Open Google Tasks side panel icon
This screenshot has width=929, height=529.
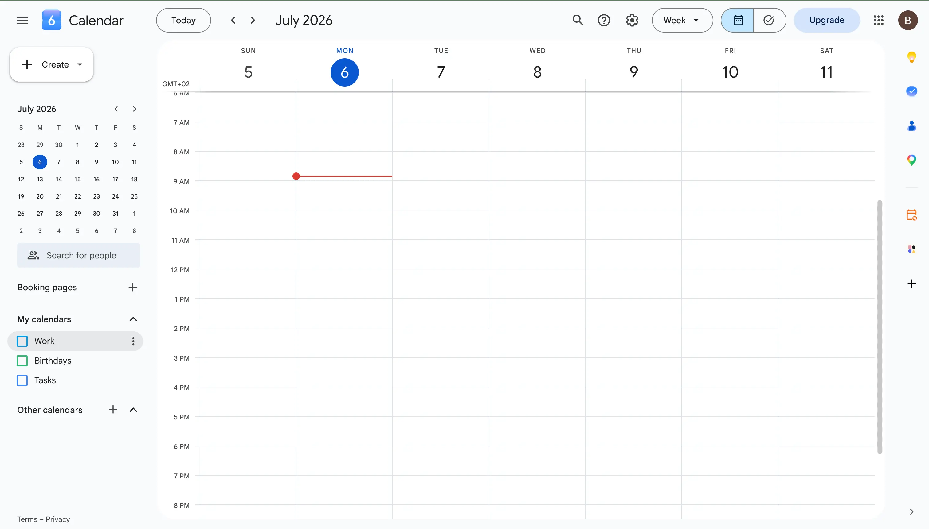pos(911,91)
